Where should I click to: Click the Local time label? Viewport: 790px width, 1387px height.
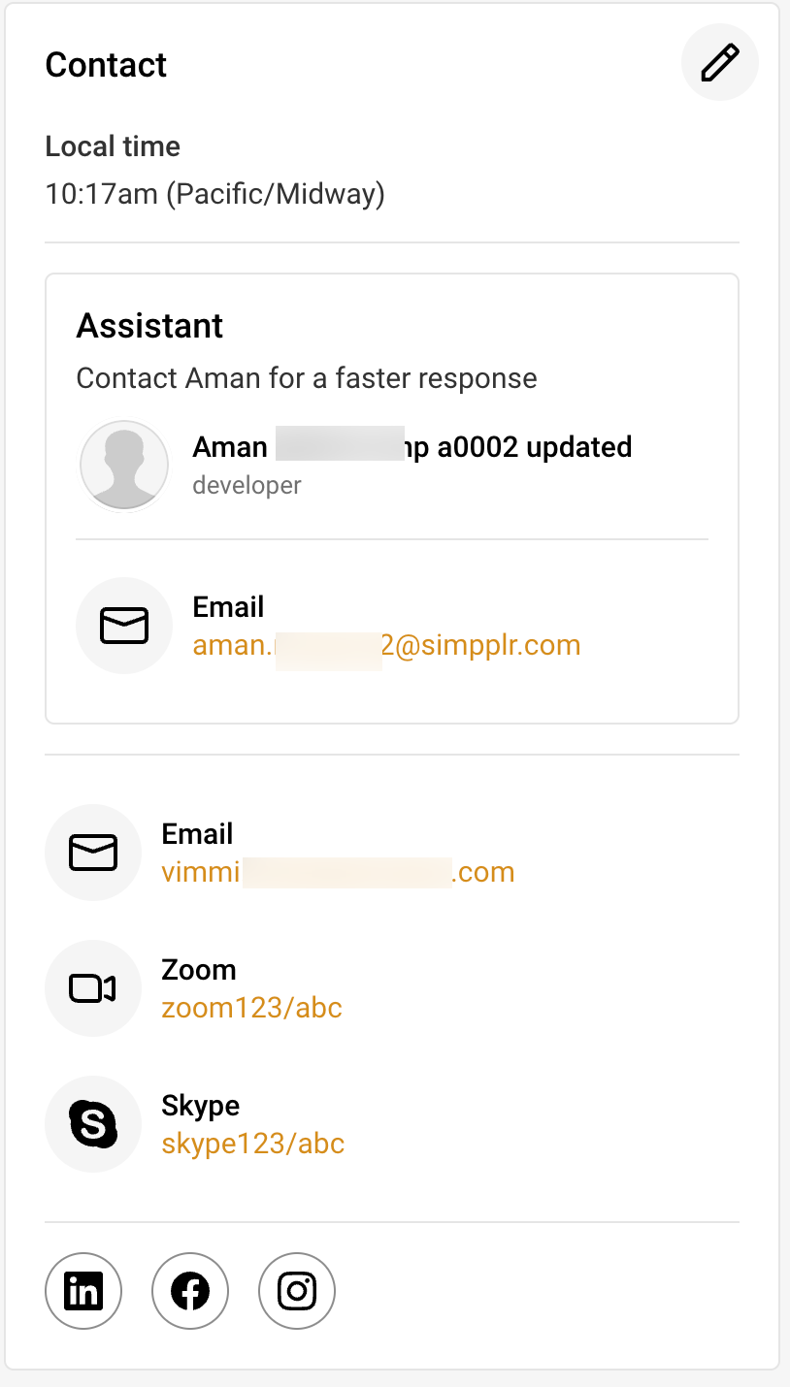point(113,146)
